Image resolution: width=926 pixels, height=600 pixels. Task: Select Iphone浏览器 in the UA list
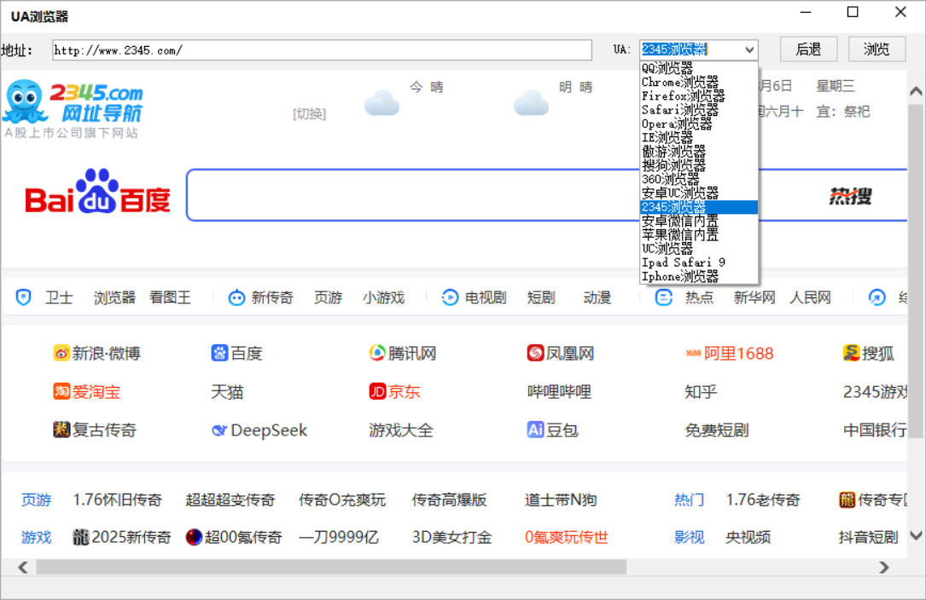point(683,276)
